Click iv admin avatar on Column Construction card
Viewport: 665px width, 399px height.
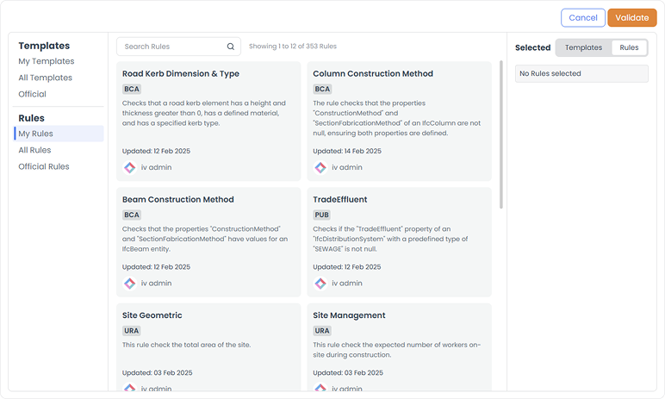point(320,167)
